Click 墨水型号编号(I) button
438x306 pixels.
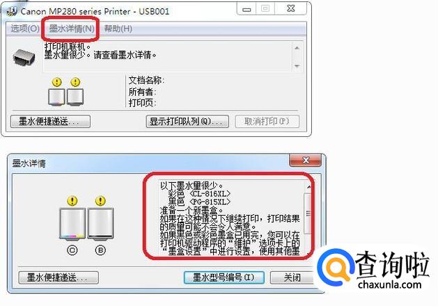pos(224,277)
